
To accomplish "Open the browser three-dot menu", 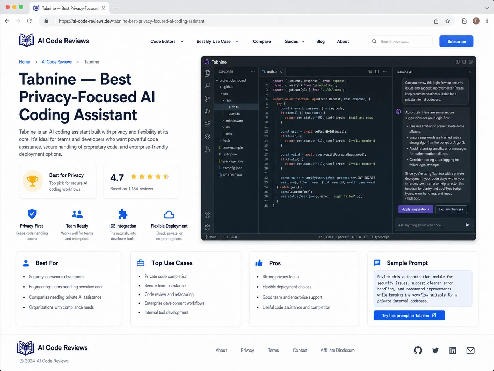I will coord(487,21).
